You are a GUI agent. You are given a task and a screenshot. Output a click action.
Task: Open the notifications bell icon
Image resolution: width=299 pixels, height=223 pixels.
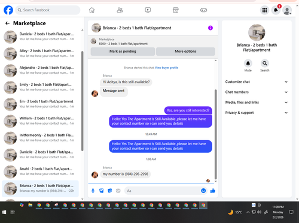click(x=276, y=10)
